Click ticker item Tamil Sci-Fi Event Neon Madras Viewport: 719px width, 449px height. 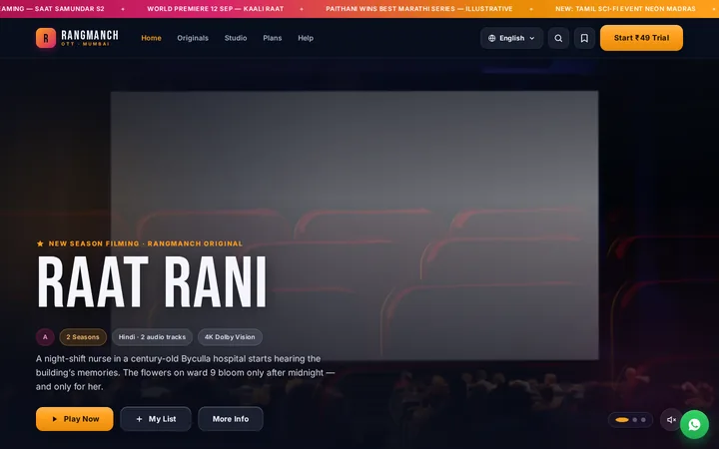coord(625,9)
